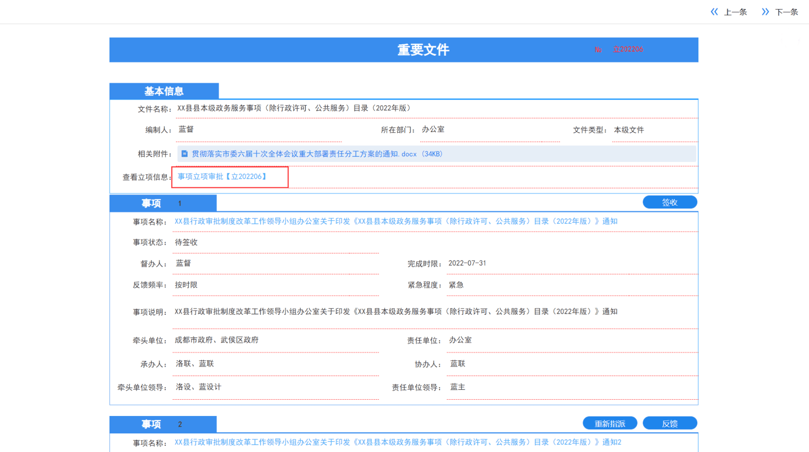Click the 完成时限 date 2022-07-31
Viewport: 809px width, 452px height.
467,264
